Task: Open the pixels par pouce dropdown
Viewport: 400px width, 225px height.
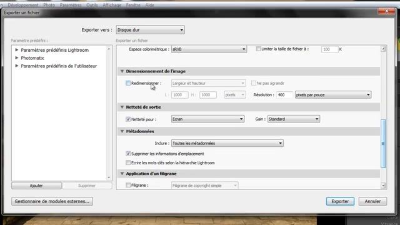Action: point(333,94)
